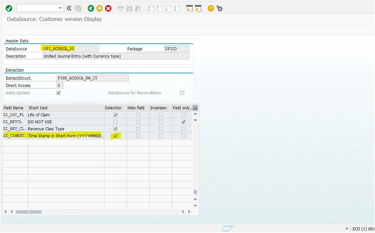The width and height of the screenshot is (375, 233).
Task: Click the ExtractStruct field FINS_ACDOCA_BW_CT
Action: click(93, 78)
